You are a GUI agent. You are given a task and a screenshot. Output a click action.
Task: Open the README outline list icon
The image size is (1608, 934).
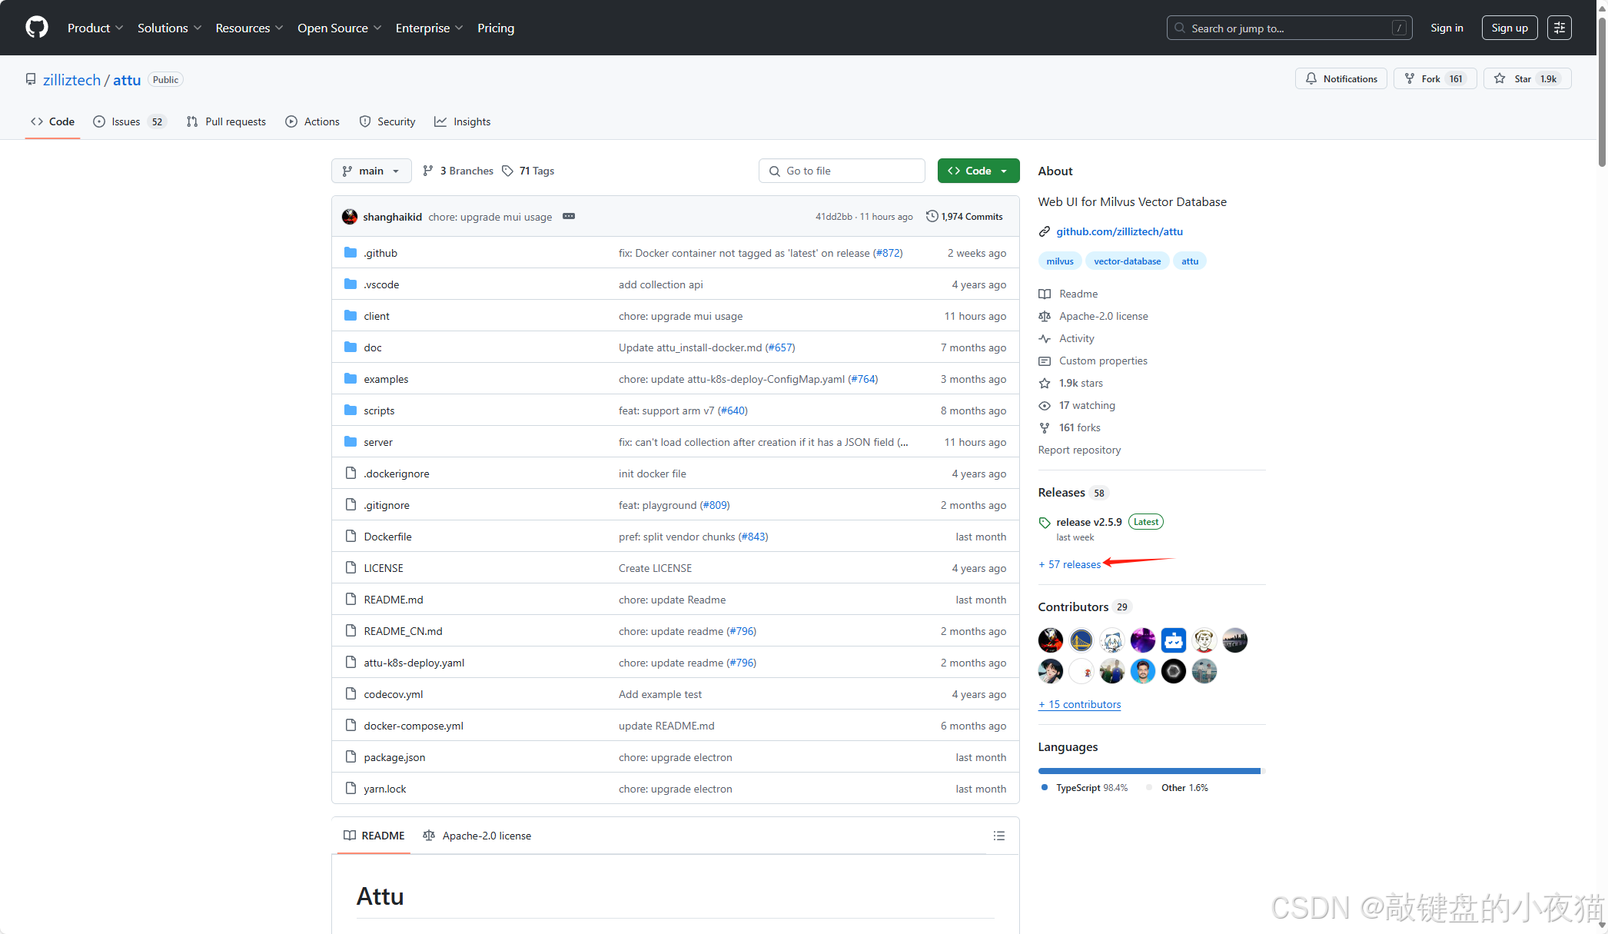(x=998, y=836)
